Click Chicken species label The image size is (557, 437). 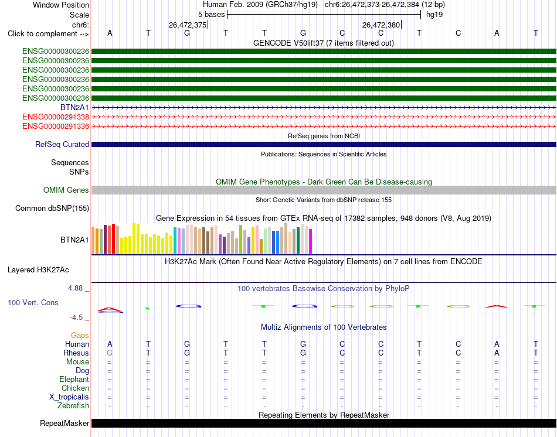tap(75, 388)
